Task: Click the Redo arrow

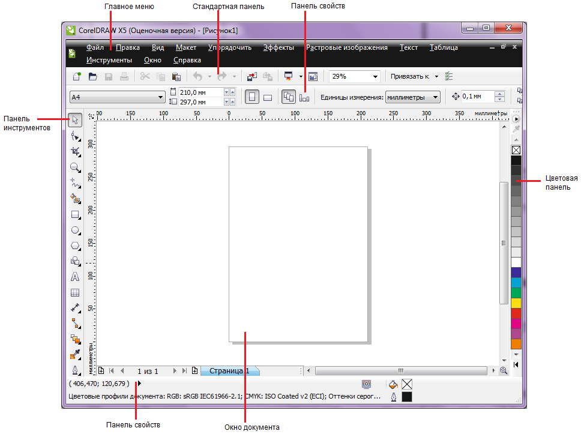Action: coord(222,76)
